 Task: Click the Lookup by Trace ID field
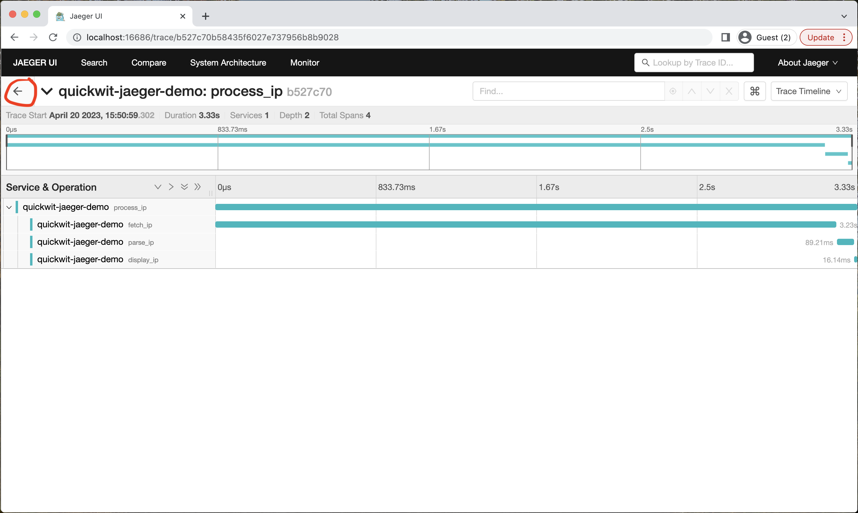(x=694, y=63)
